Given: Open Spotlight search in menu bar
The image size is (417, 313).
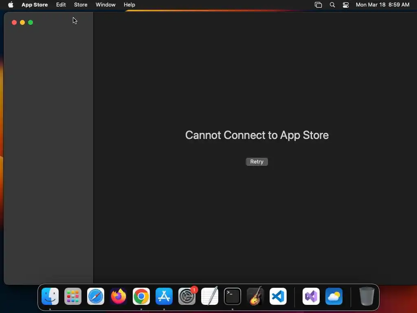Looking at the screenshot, I should pos(332,5).
